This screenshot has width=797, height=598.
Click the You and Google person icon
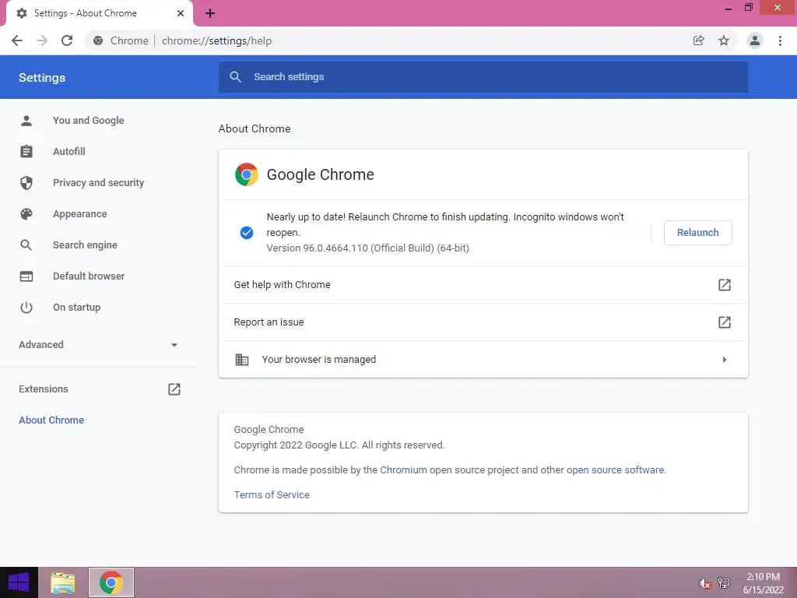(26, 121)
